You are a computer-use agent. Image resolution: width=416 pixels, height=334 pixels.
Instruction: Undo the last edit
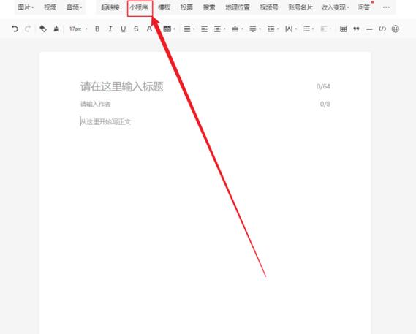tap(15, 29)
